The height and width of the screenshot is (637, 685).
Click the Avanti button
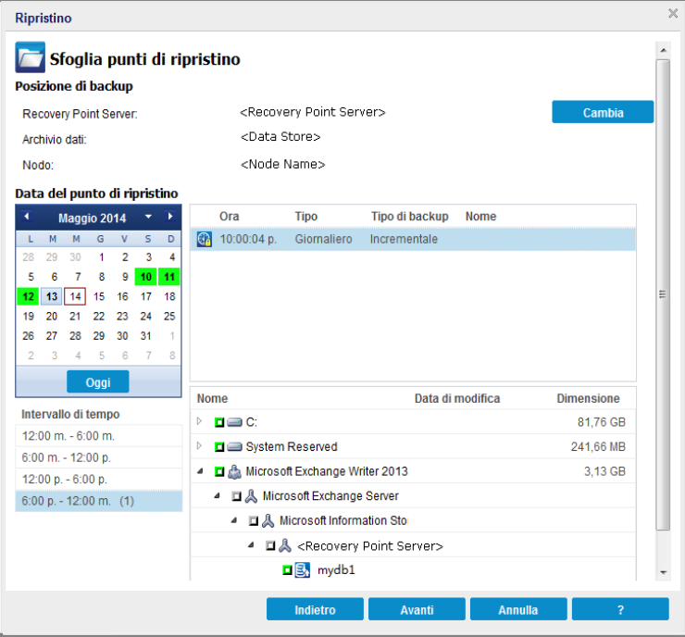(417, 609)
